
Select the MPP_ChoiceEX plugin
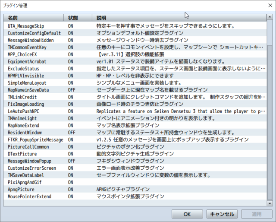click(x=135, y=54)
